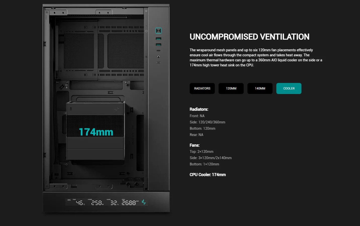Click the lower teal USB port
The height and width of the screenshot is (226, 360).
click(158, 45)
